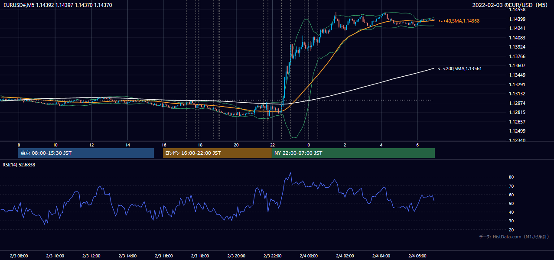Click the RSI(14) 52.6838 indicator label
The width and height of the screenshot is (554, 260).
(x=19, y=165)
